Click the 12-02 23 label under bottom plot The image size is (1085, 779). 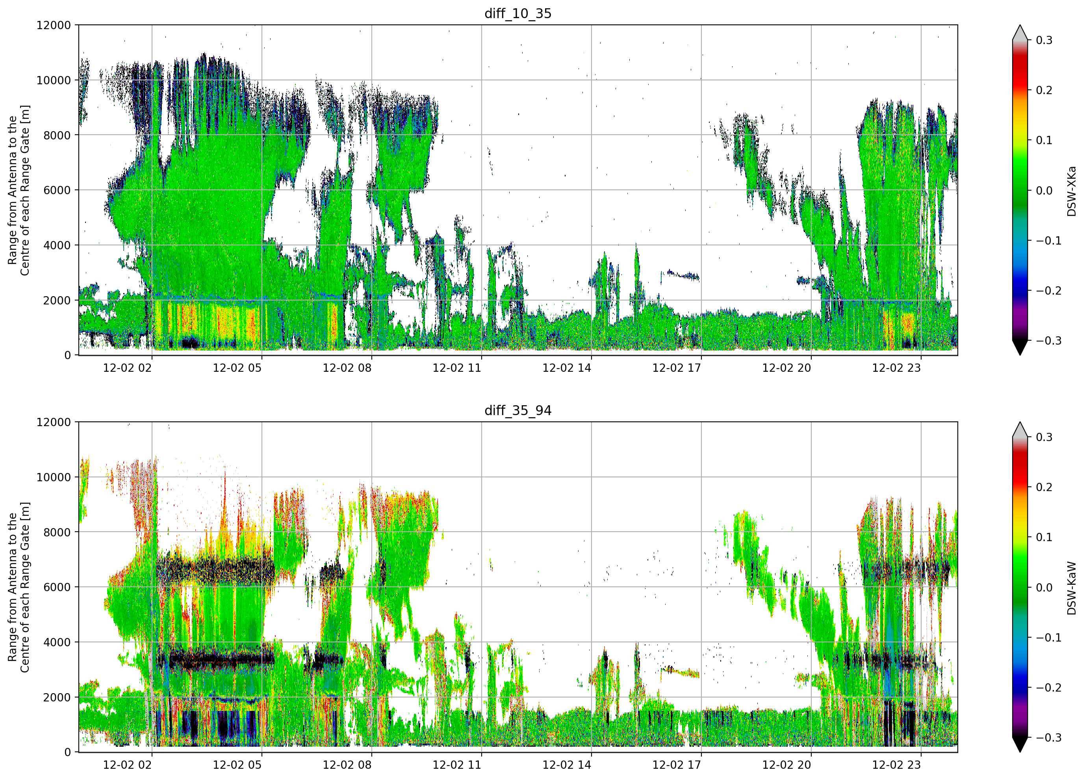tap(896, 765)
